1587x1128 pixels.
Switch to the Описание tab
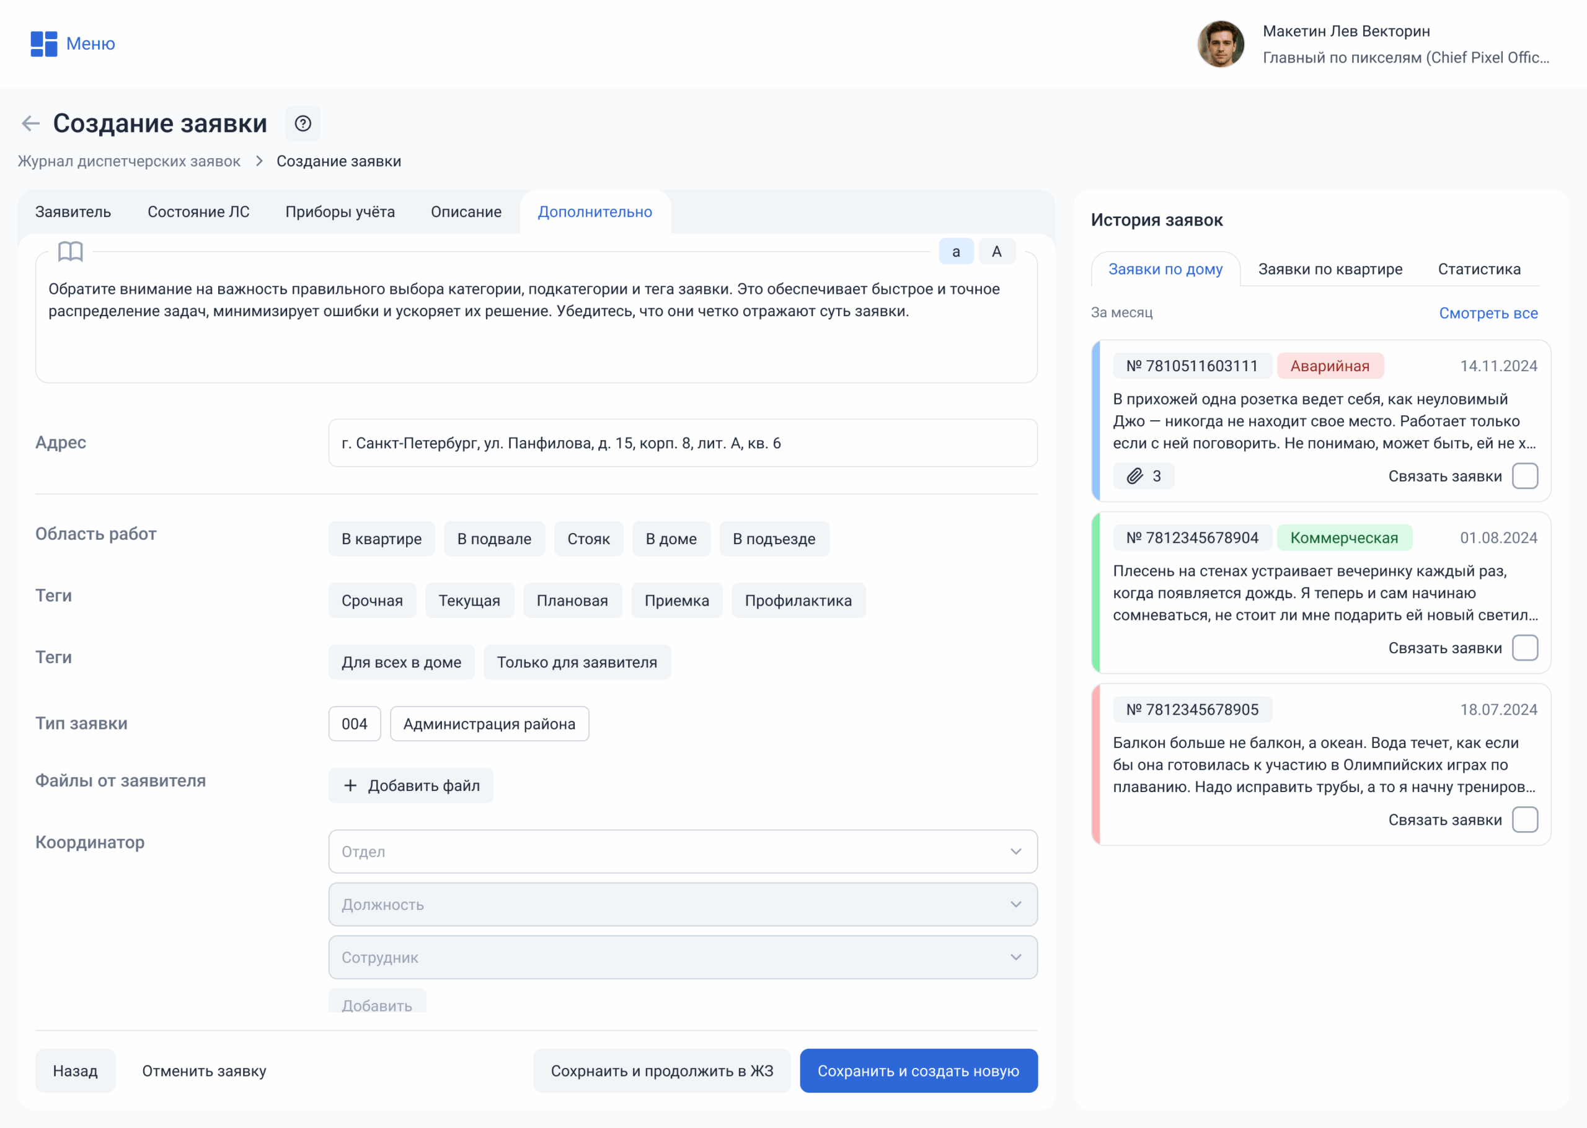pos(466,212)
